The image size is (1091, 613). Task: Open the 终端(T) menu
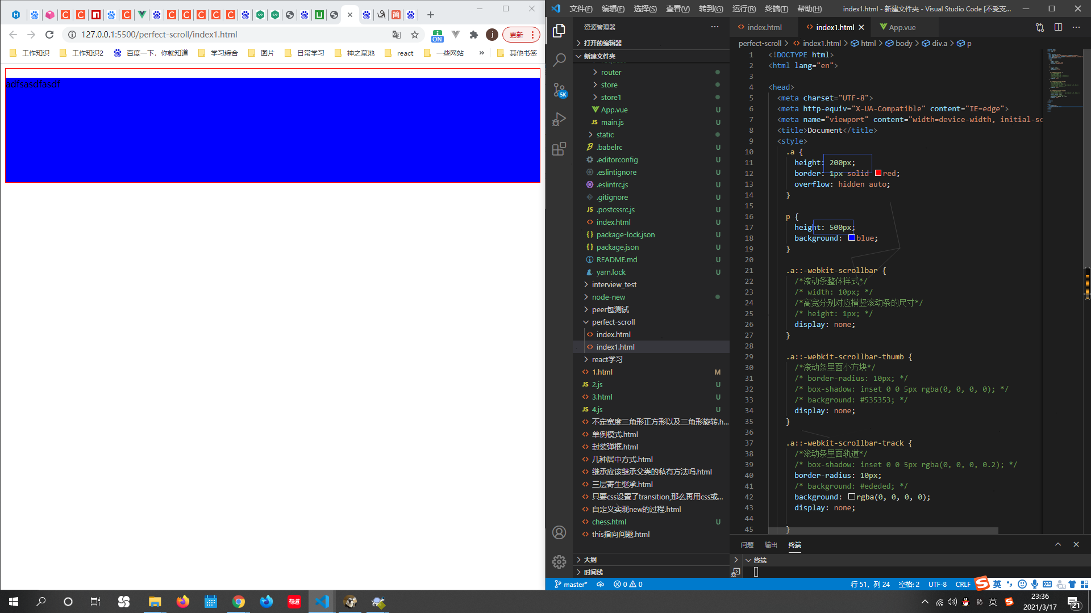tap(776, 9)
